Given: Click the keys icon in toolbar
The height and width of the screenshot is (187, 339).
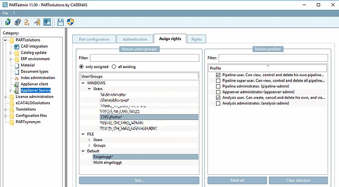Looking at the screenshot, I should (x=38, y=22).
